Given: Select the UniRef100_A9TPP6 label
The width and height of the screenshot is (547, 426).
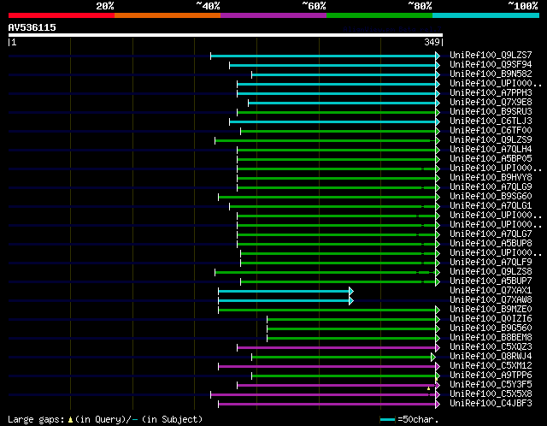Looking at the screenshot, I should click(x=491, y=376).
